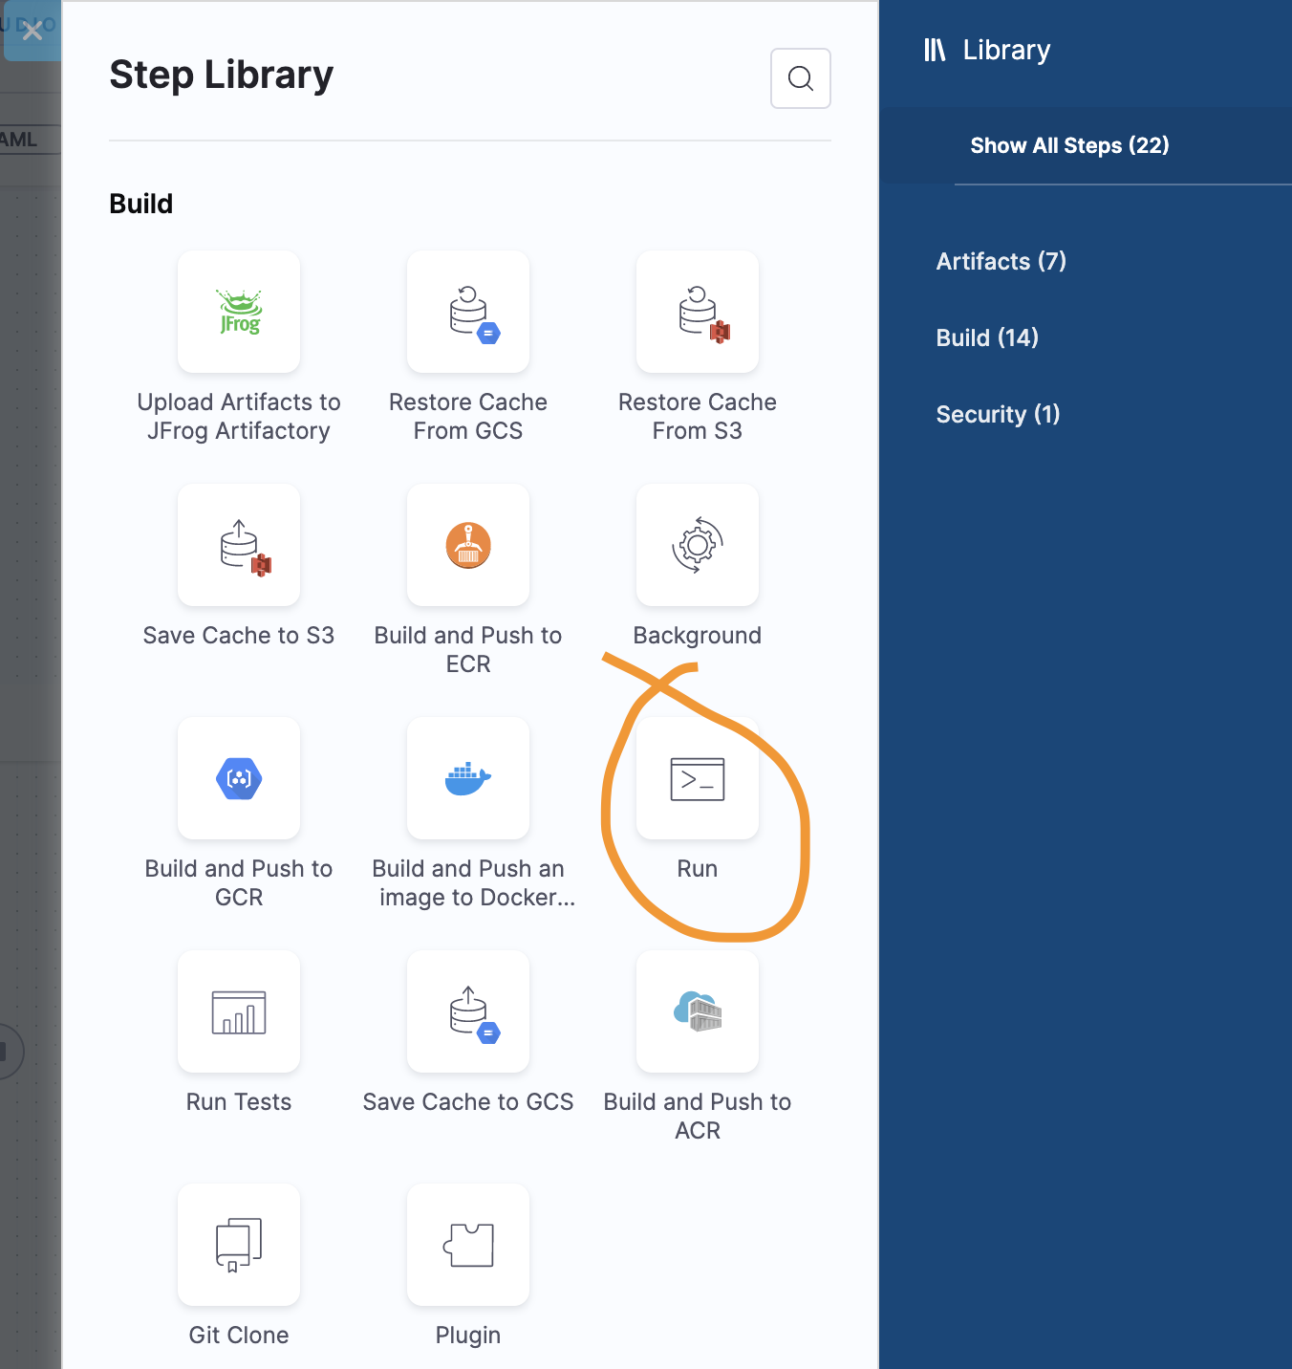Show All Steps (22) in library

(1069, 145)
